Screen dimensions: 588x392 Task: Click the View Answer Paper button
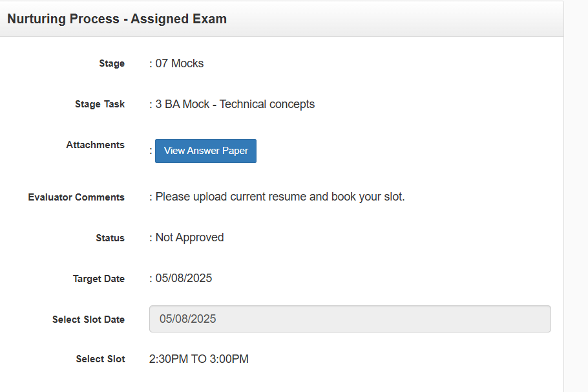tap(205, 151)
